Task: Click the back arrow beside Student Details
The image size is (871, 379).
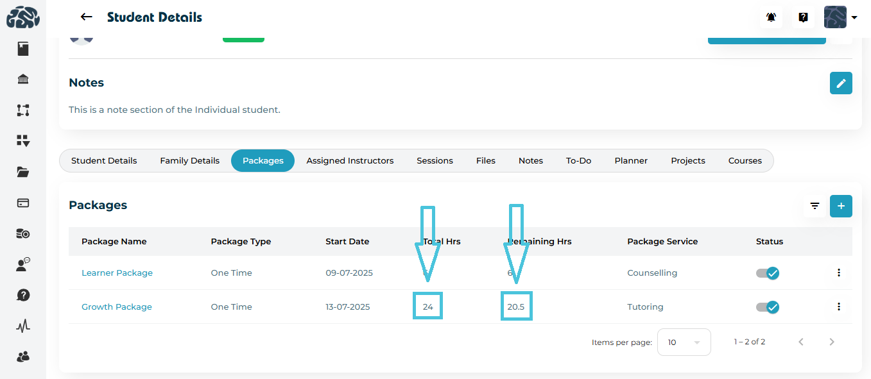Action: pos(86,17)
